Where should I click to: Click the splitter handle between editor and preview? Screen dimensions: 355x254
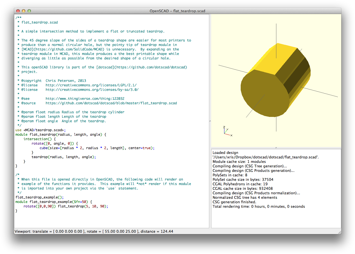coord(210,121)
